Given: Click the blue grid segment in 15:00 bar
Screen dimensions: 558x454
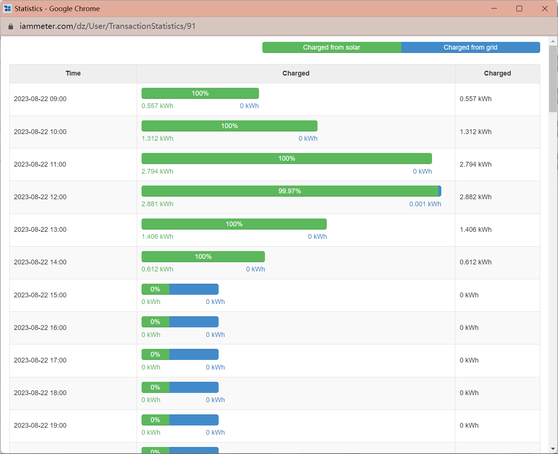Looking at the screenshot, I should click(194, 289).
